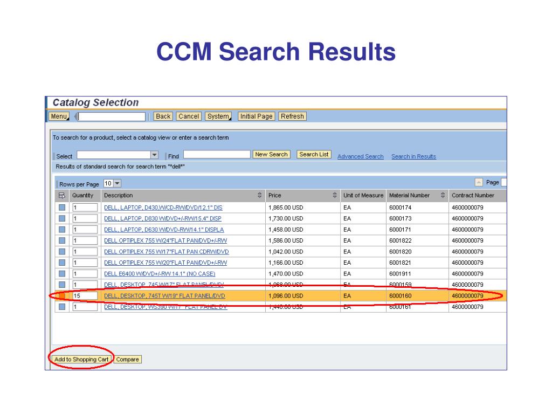Click price 1,042.00 USD cell
The width and height of the screenshot is (552, 414).
[286, 252]
